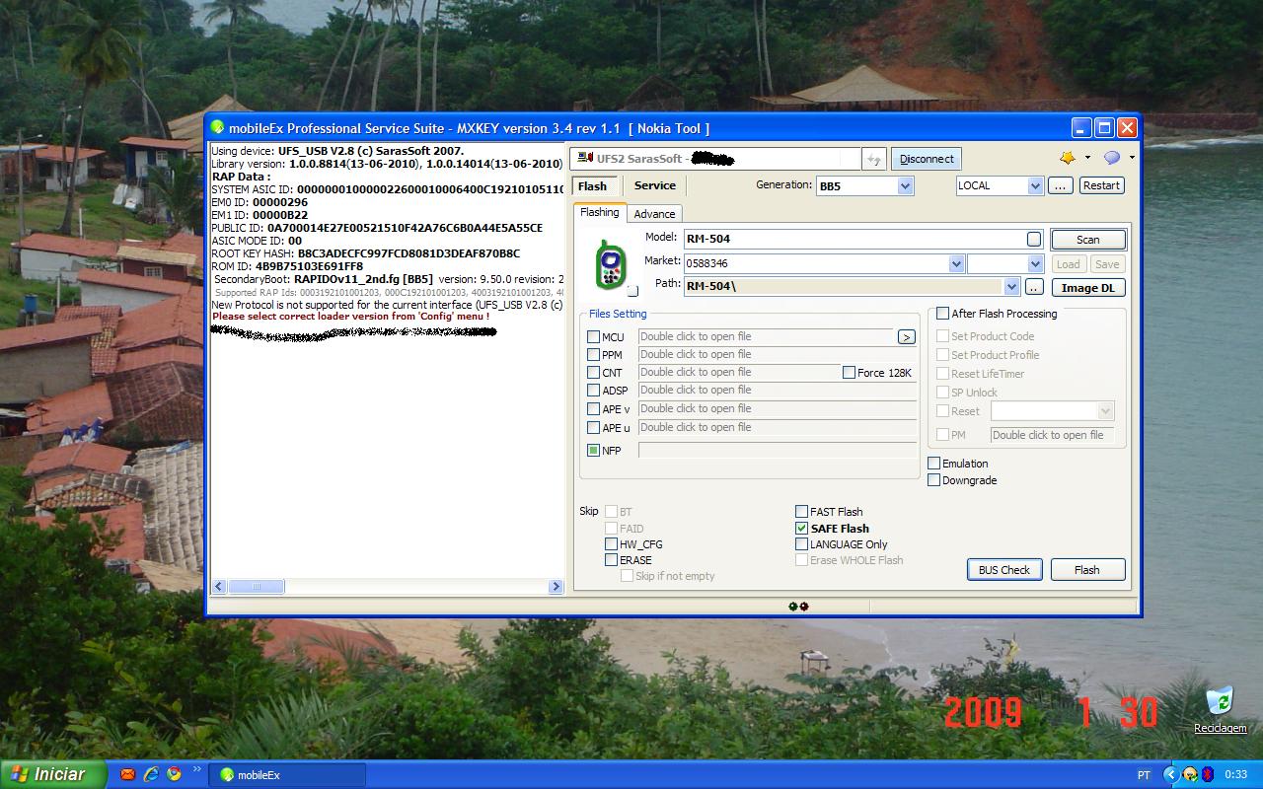Click the log panel horizontal scrollbar thumb
The height and width of the screenshot is (789, 1263).
tap(257, 586)
